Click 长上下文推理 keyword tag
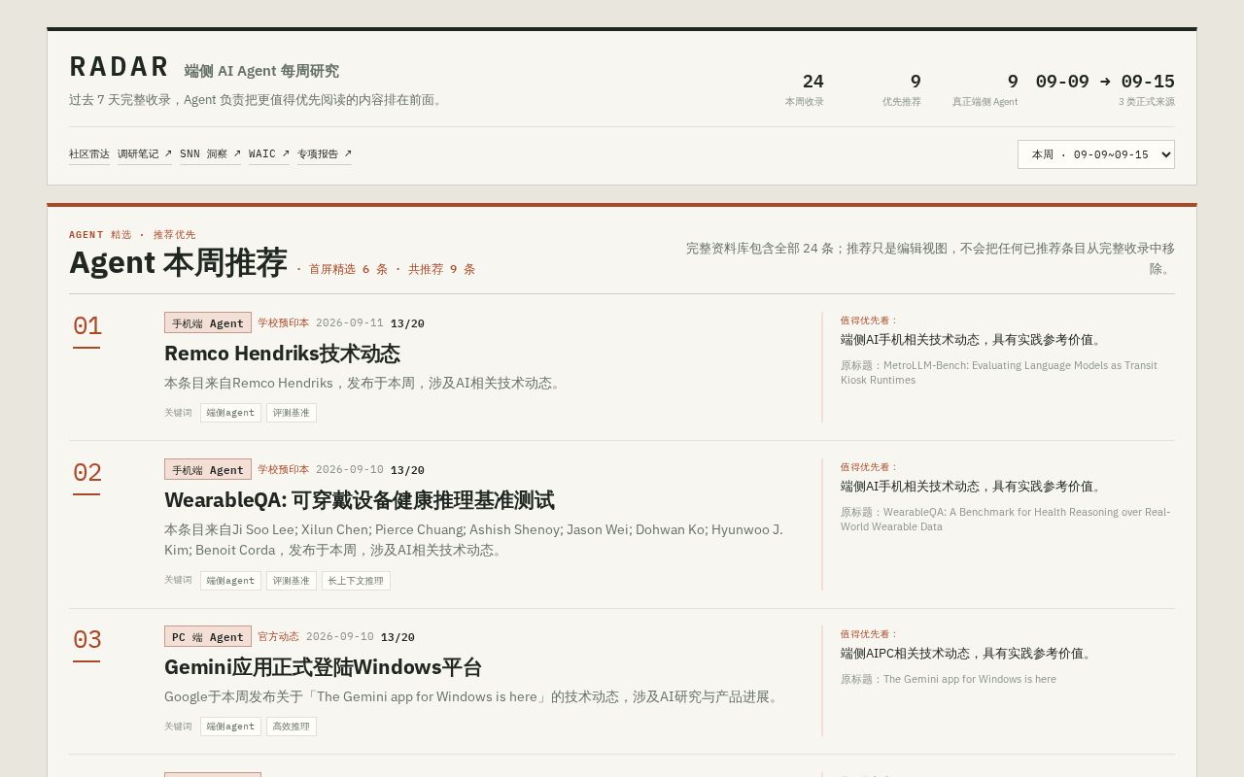The height and width of the screenshot is (777, 1244). pos(356,581)
